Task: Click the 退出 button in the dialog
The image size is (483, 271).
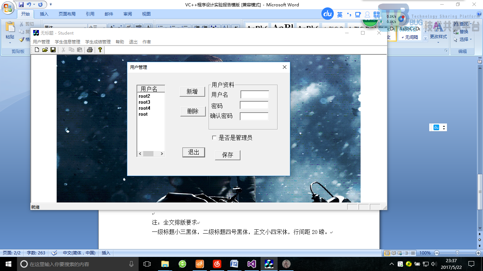Action: click(194, 152)
